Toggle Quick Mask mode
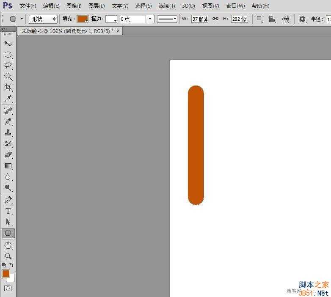Image resolution: width=331 pixels, height=297 pixels. tap(8, 288)
